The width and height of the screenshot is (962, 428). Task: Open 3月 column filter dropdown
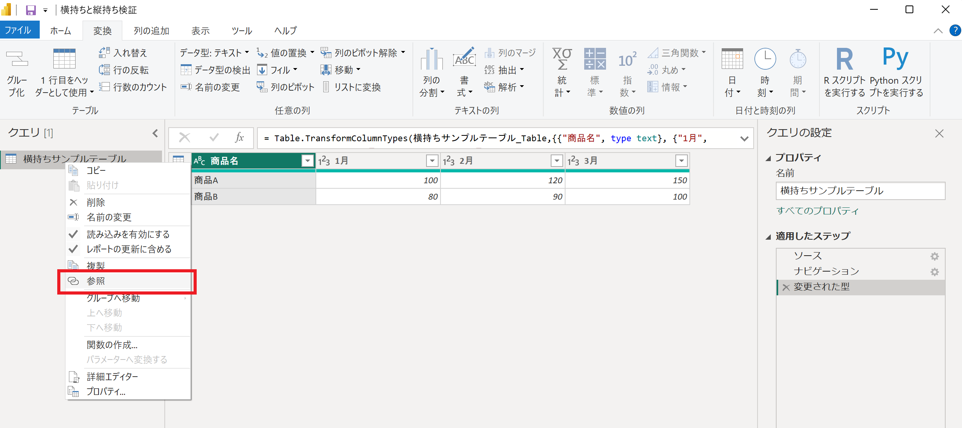[681, 161]
